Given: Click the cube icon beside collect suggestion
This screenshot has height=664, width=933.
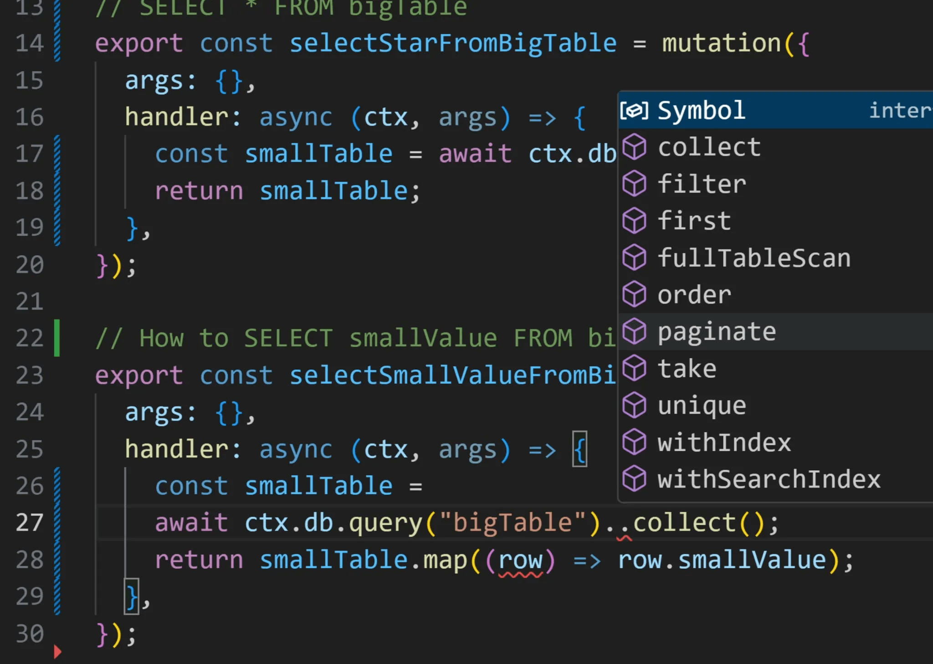Looking at the screenshot, I should pos(634,147).
